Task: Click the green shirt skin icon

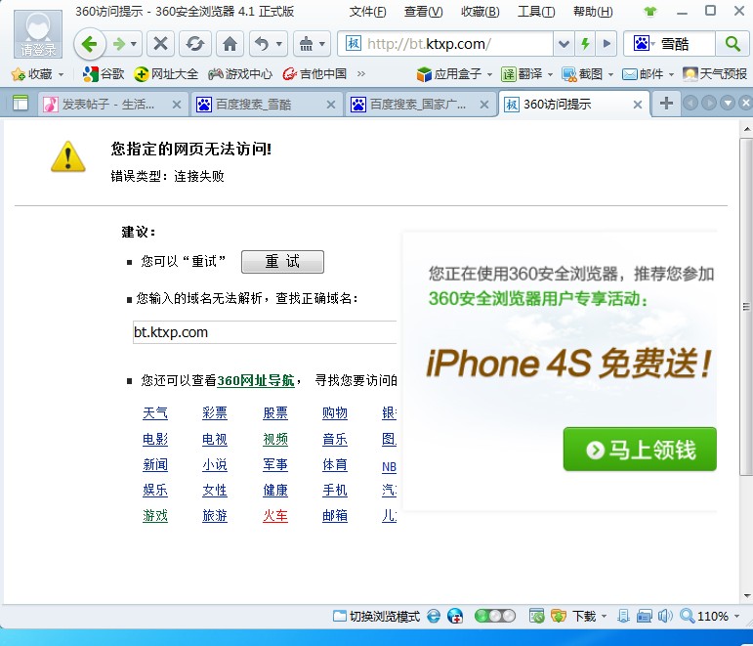Action: [650, 11]
